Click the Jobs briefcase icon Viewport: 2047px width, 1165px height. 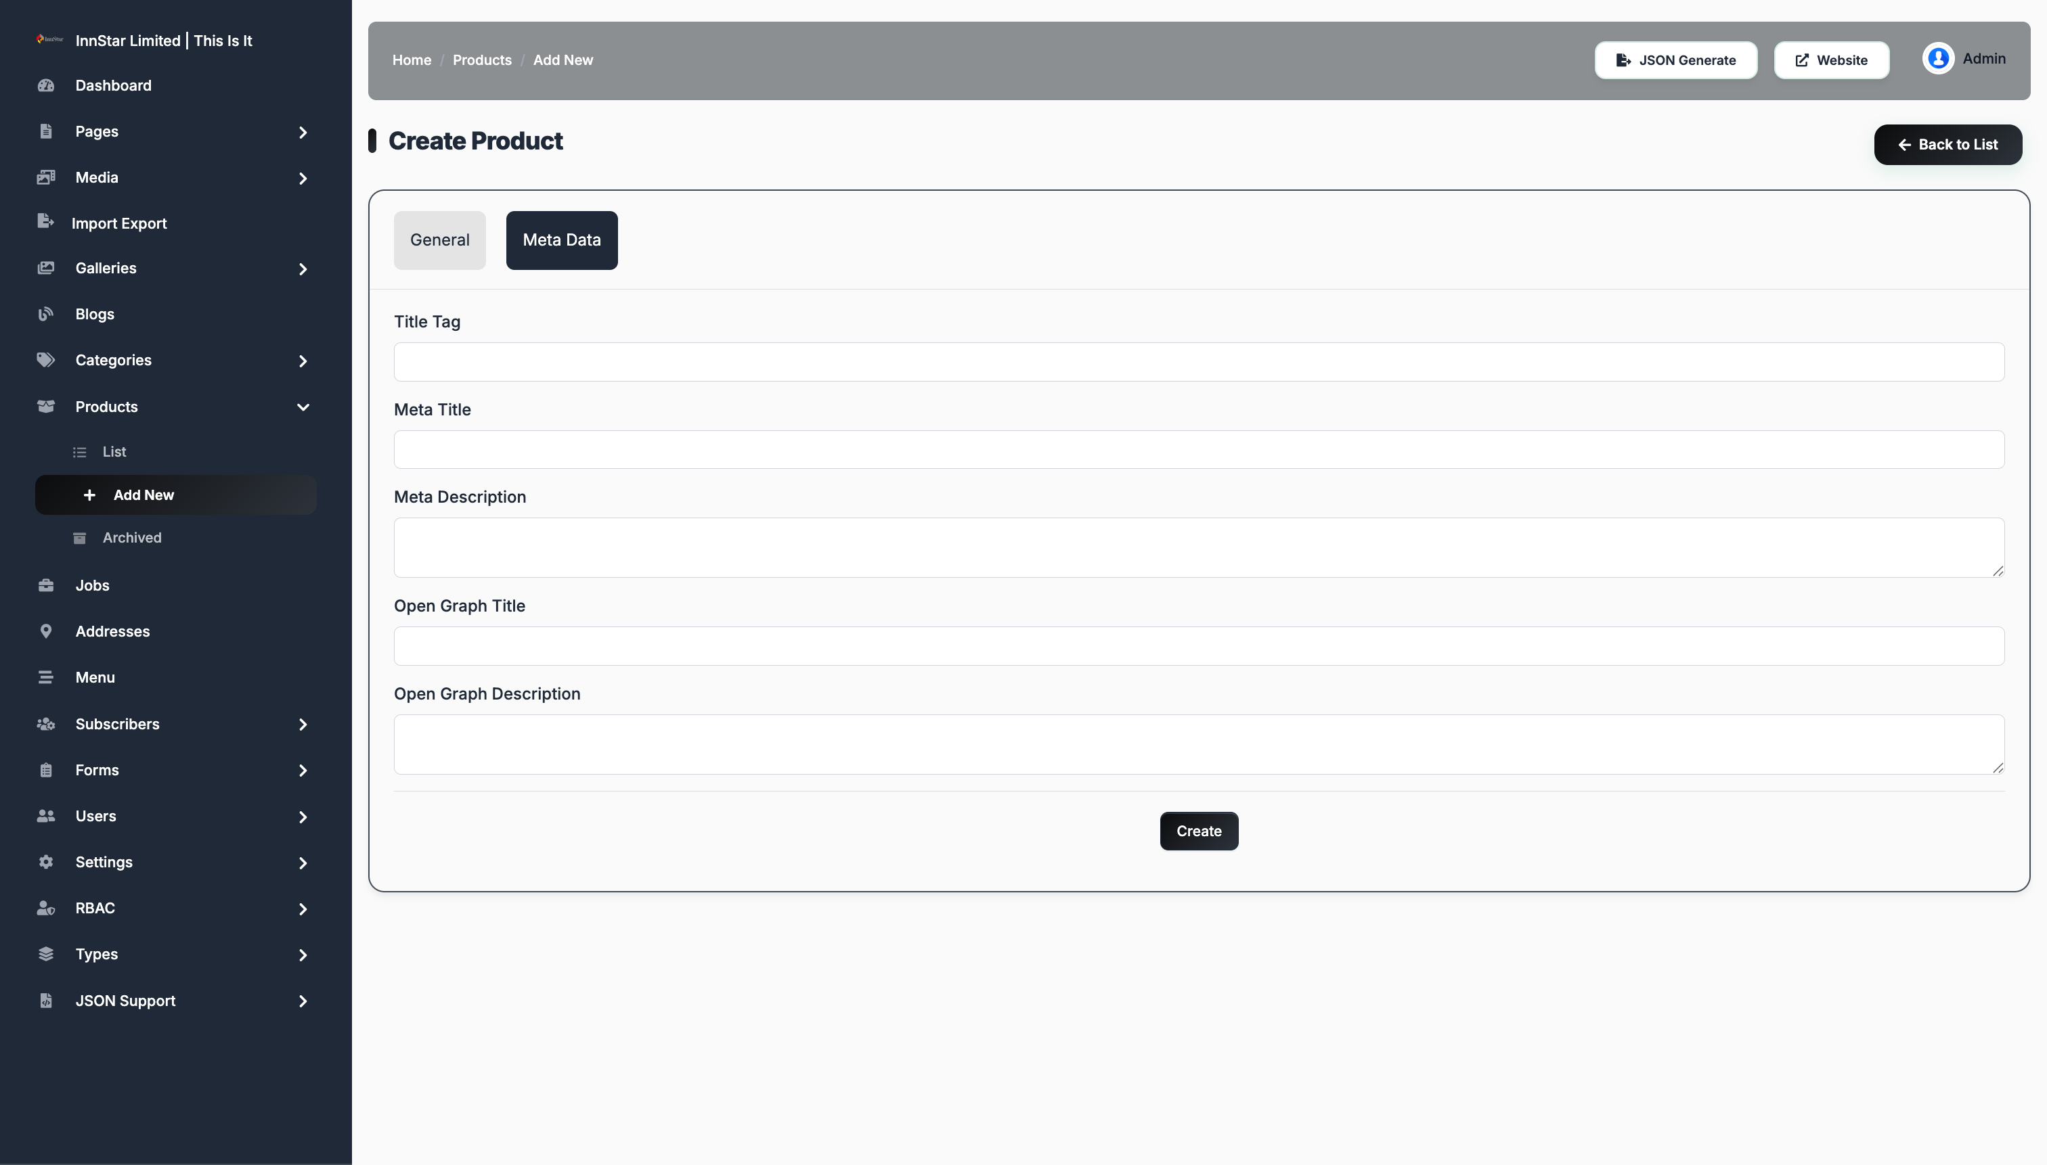coord(47,586)
